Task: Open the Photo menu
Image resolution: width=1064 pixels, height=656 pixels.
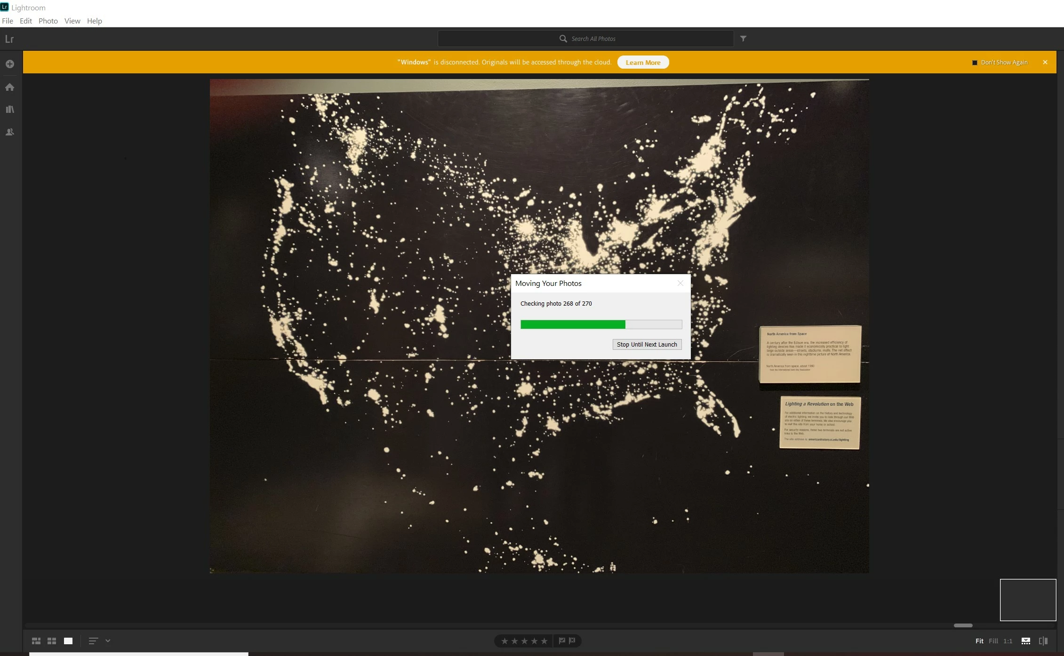Action: point(48,21)
